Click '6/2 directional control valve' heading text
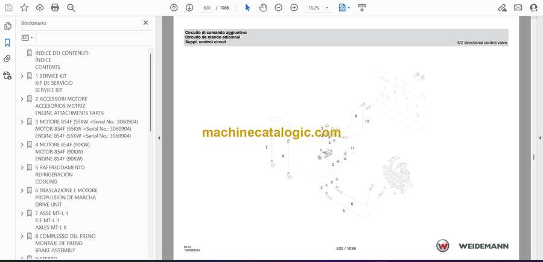 482,43
